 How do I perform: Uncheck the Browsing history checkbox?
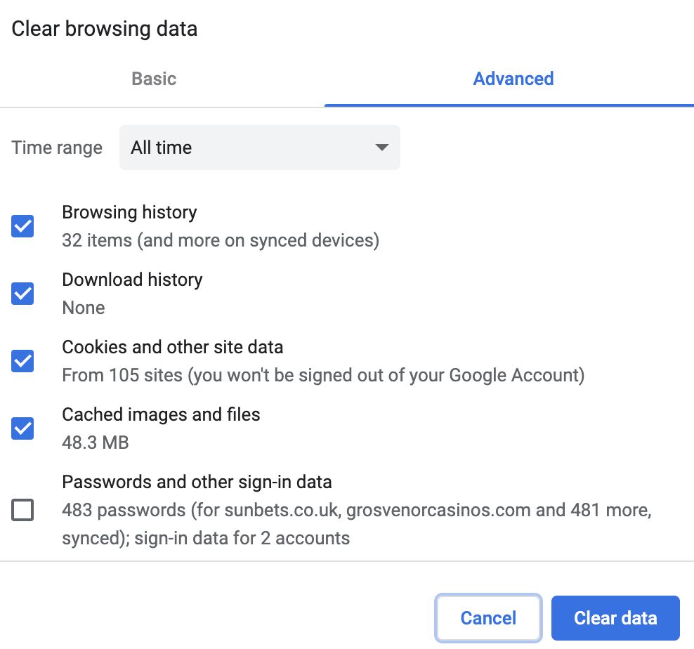[x=22, y=226]
